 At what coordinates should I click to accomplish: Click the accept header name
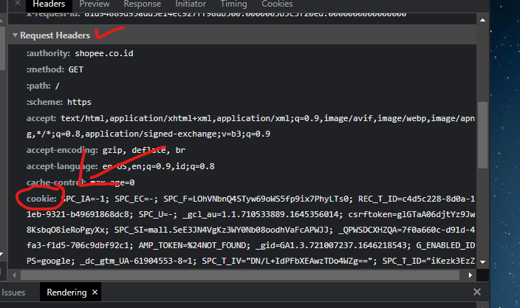(41, 118)
